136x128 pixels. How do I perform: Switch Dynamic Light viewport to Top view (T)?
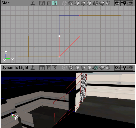coord(42,68)
